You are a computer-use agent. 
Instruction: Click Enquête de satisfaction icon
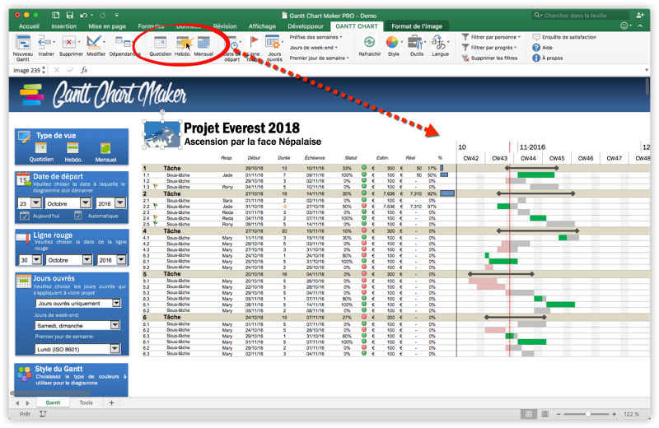536,37
